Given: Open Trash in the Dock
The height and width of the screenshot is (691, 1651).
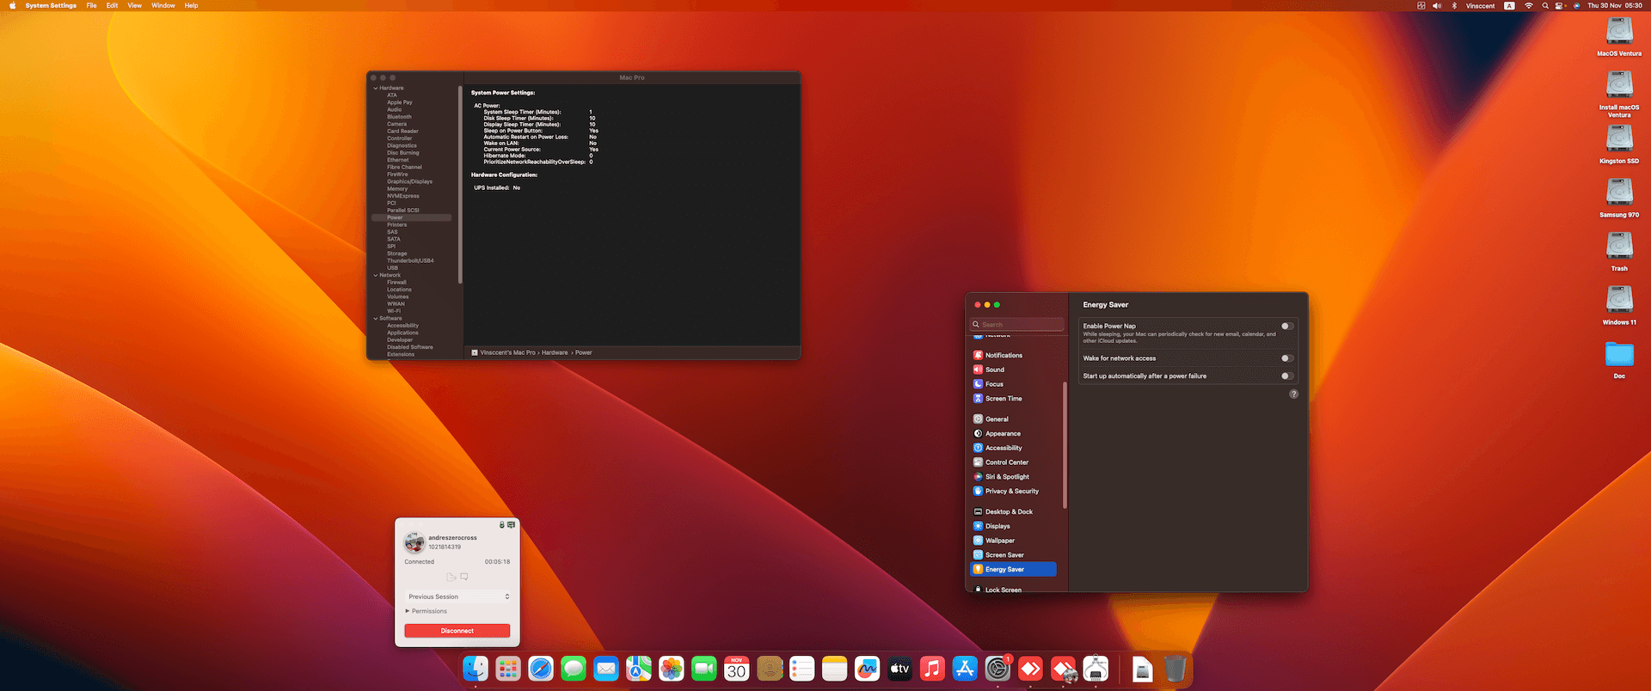Looking at the screenshot, I should (1175, 669).
